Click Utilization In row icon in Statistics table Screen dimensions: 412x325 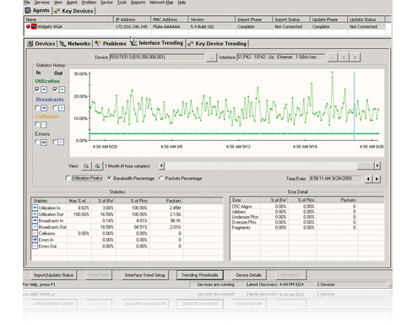tap(35, 208)
